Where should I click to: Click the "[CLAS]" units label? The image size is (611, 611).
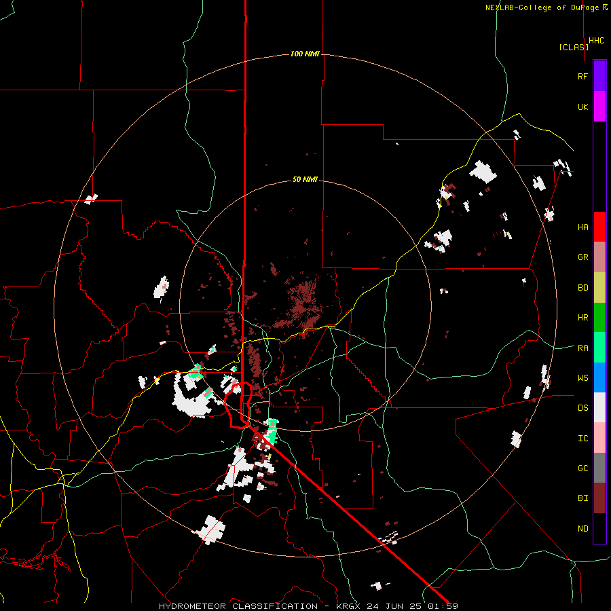(x=574, y=47)
